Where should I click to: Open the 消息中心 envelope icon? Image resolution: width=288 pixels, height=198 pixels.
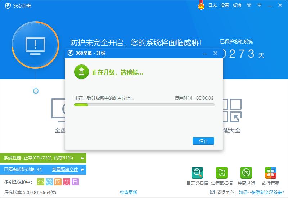(212, 192)
